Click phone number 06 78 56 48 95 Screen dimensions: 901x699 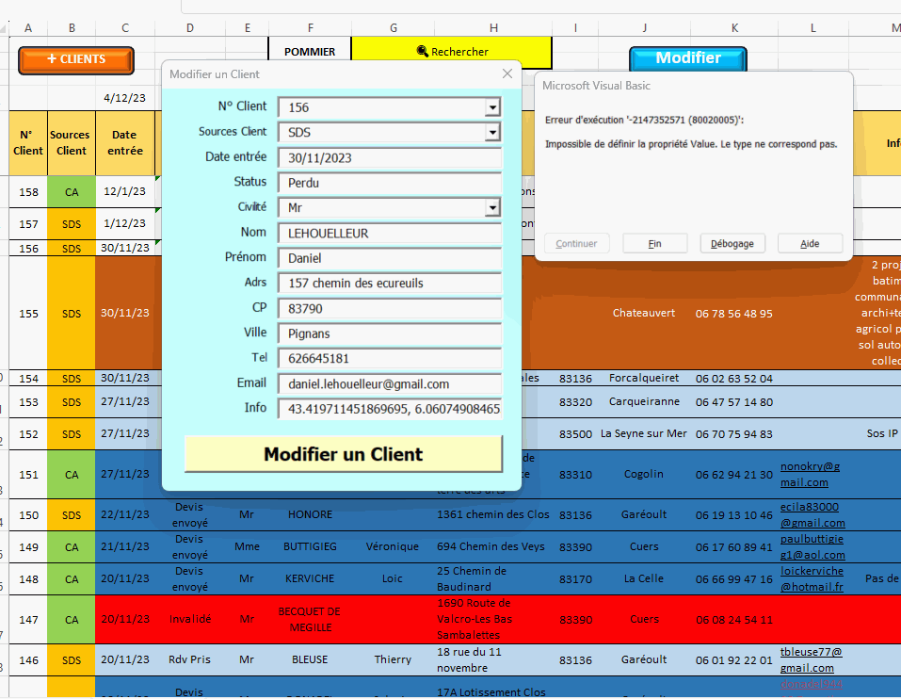pos(733,314)
